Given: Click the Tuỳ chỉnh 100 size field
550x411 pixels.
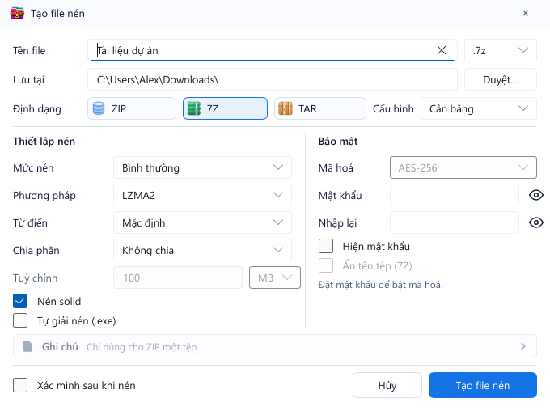Looking at the screenshot, I should click(178, 278).
